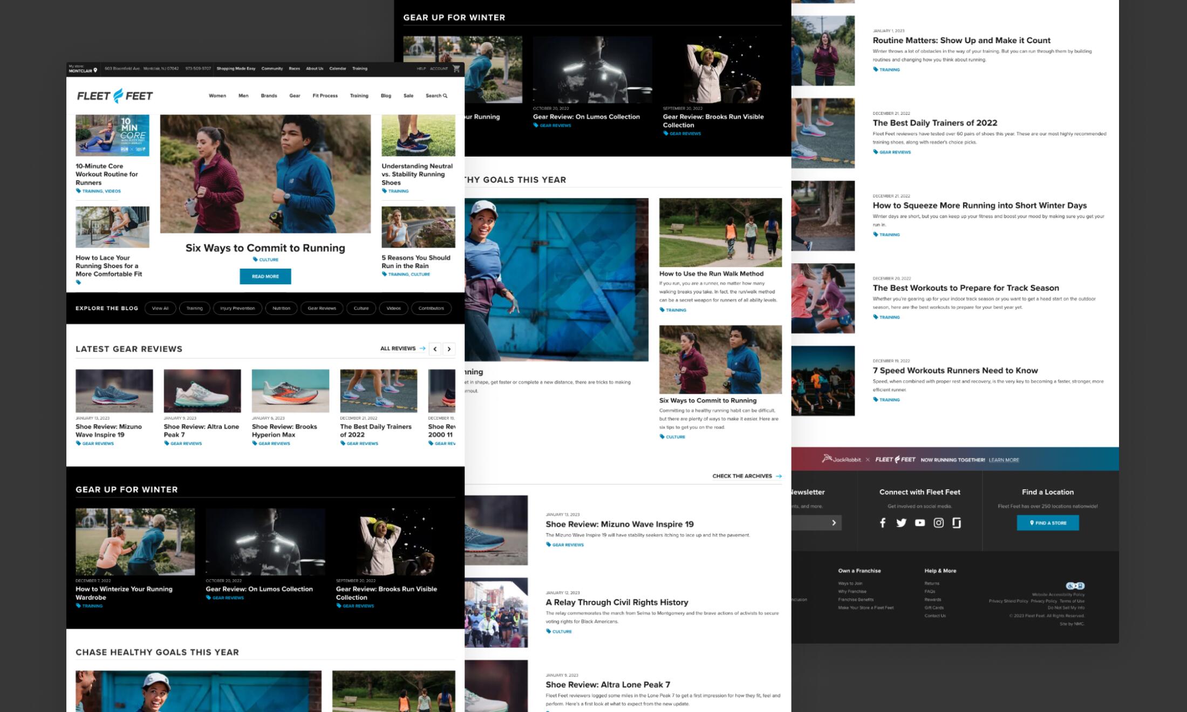Select the Culture blog filter pill
This screenshot has height=712, width=1187.
tap(361, 309)
